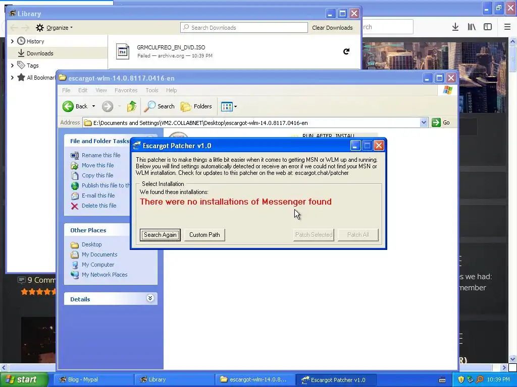Click the Custom Path button
The width and height of the screenshot is (517, 387).
pos(204,235)
